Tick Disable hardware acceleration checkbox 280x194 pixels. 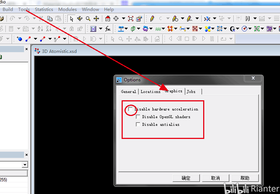click(131, 109)
